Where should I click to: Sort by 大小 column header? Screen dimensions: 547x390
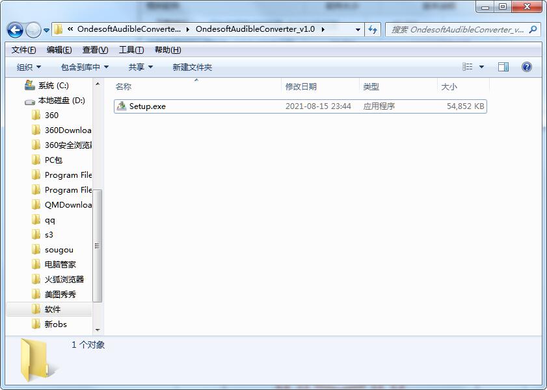pyautogui.click(x=449, y=86)
